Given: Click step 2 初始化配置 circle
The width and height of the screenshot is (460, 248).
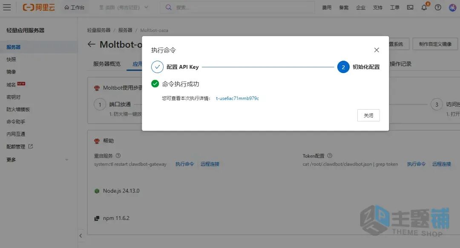Looking at the screenshot, I should 343,67.
